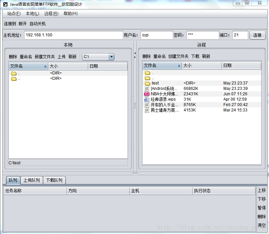Click local 删除 button
Screen dimensions: 269x234
pos(13,57)
